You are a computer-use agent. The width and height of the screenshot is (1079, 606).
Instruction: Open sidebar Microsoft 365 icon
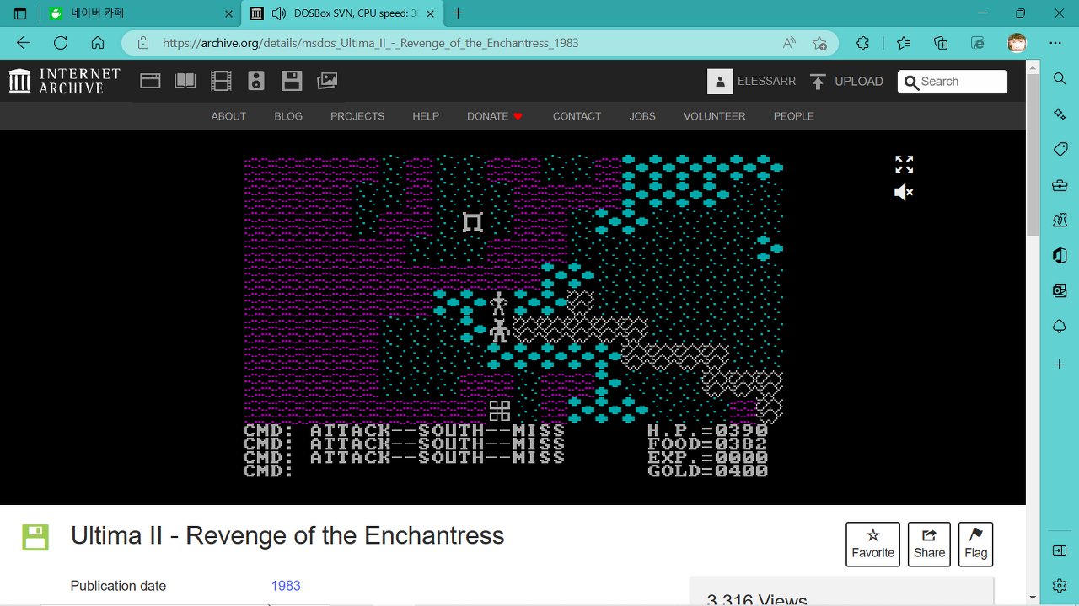[x=1060, y=256]
